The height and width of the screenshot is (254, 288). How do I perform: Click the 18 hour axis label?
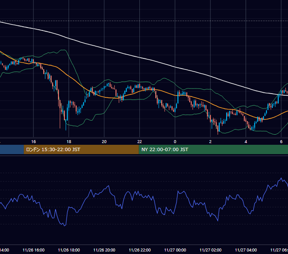click(x=69, y=142)
